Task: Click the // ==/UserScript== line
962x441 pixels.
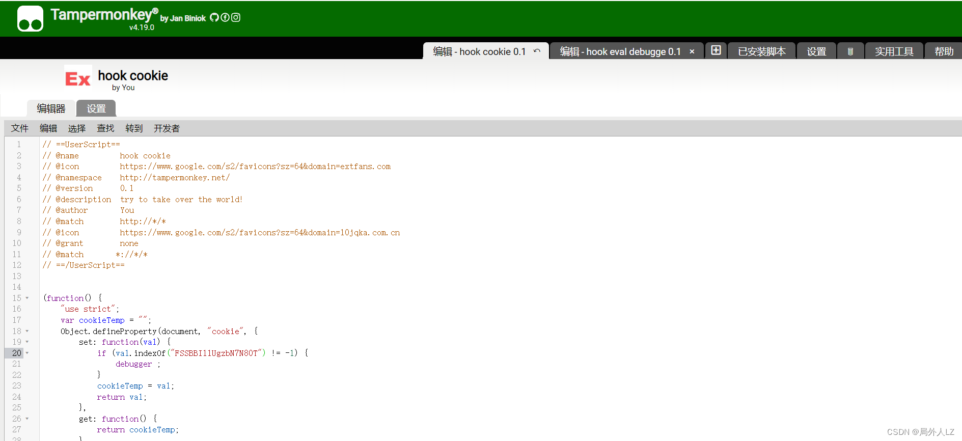Action: tap(84, 265)
